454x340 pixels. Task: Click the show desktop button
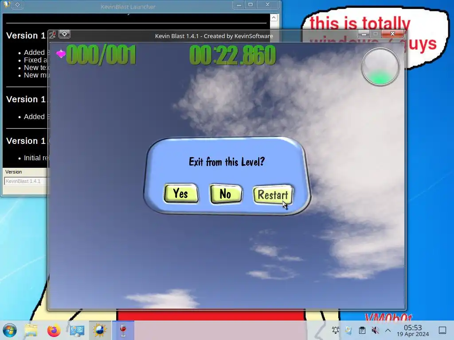tap(442, 330)
